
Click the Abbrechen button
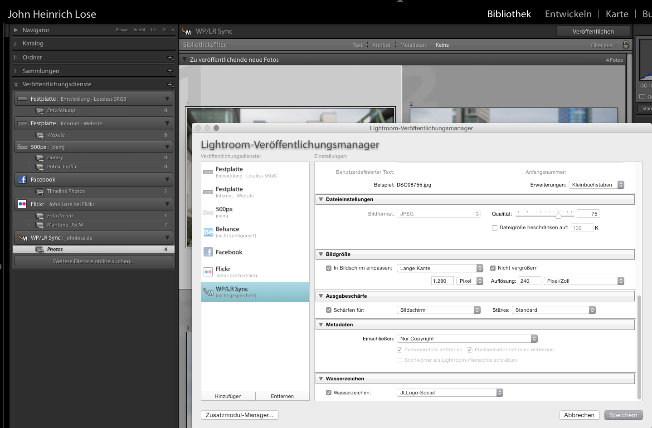click(579, 415)
